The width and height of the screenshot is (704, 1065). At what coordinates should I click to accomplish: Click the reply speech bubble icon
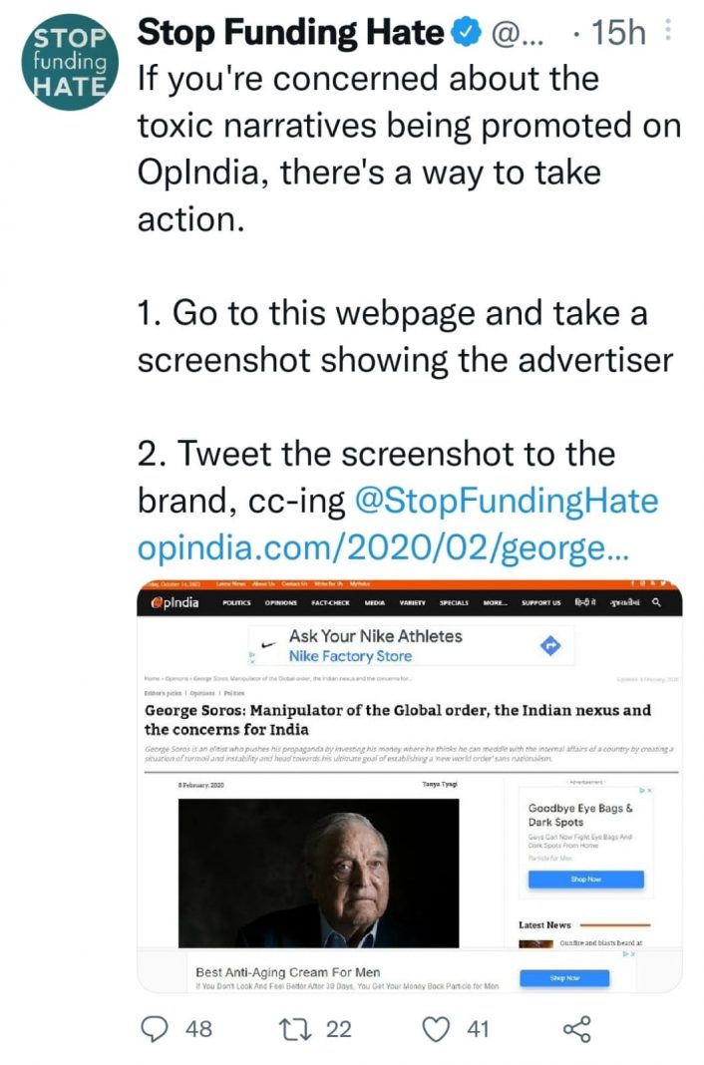[x=155, y=1028]
